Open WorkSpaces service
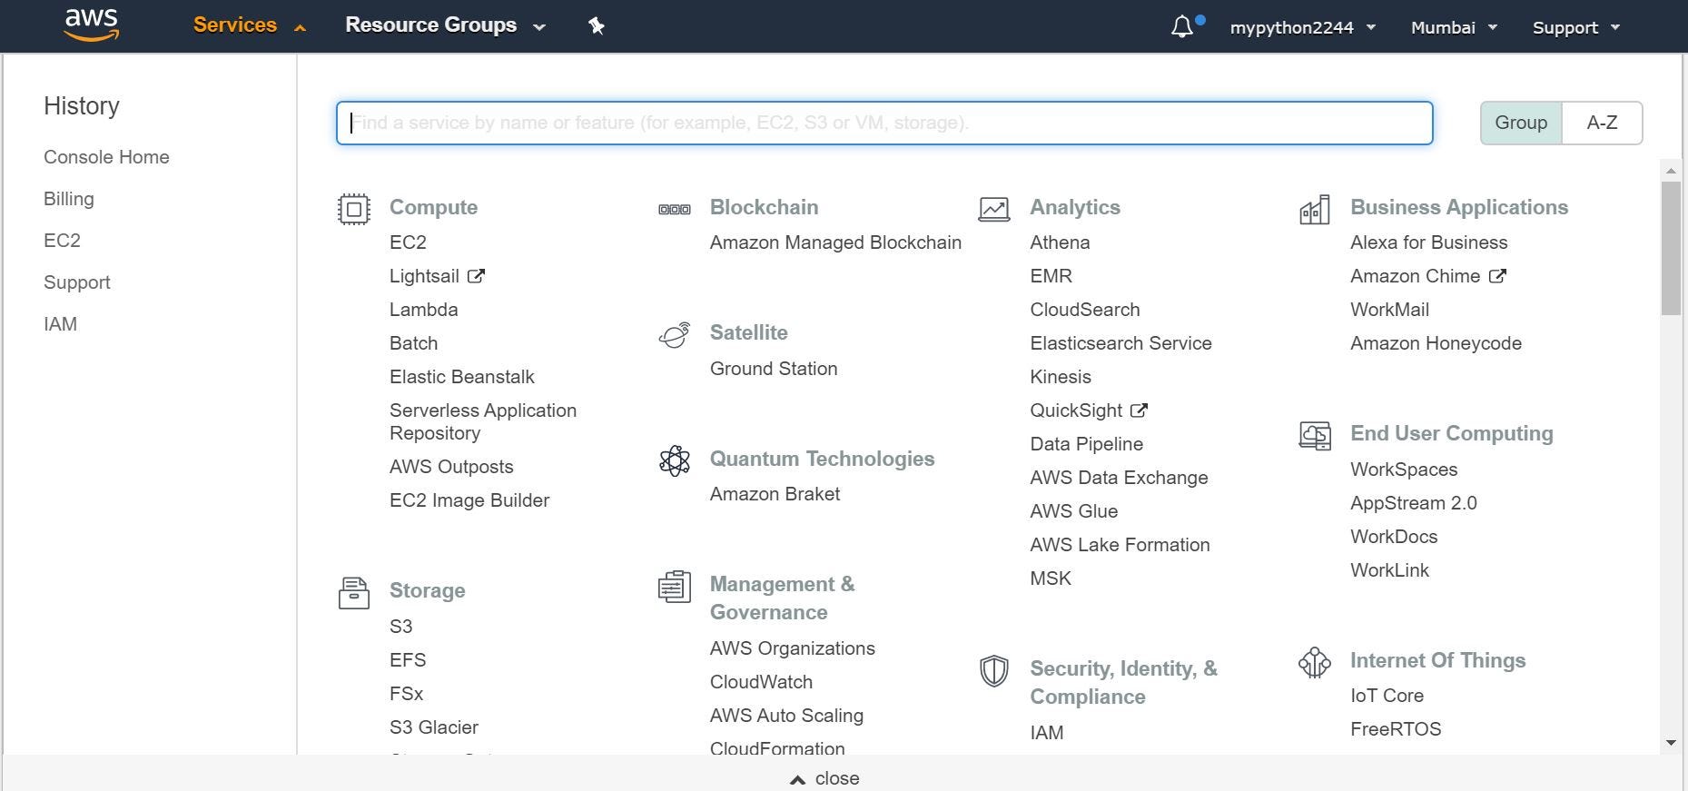 pos(1403,470)
